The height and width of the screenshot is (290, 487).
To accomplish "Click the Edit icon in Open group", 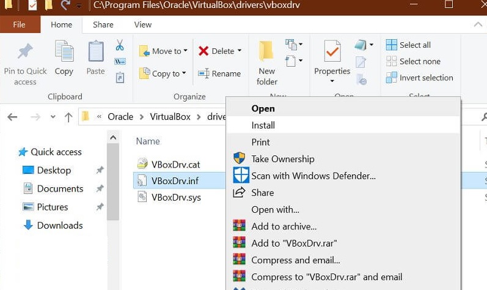I will (361, 62).
